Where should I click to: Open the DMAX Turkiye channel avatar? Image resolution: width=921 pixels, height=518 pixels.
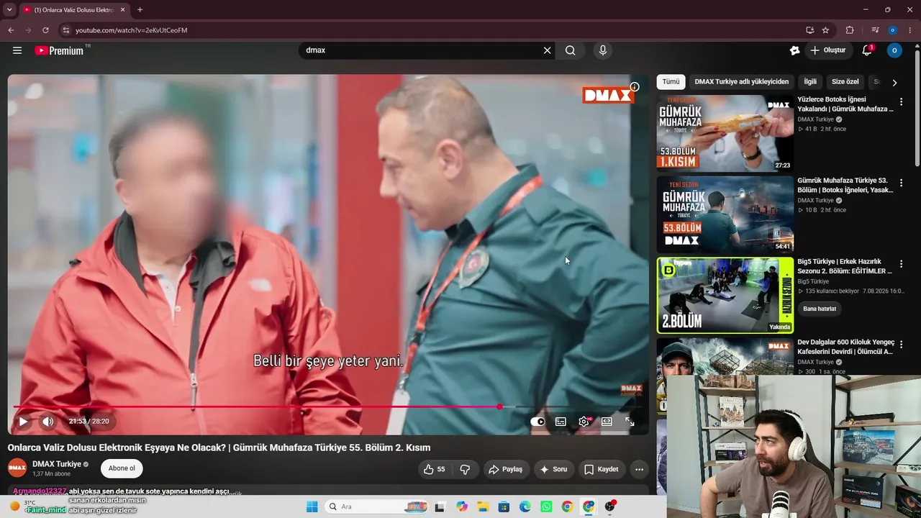click(17, 468)
